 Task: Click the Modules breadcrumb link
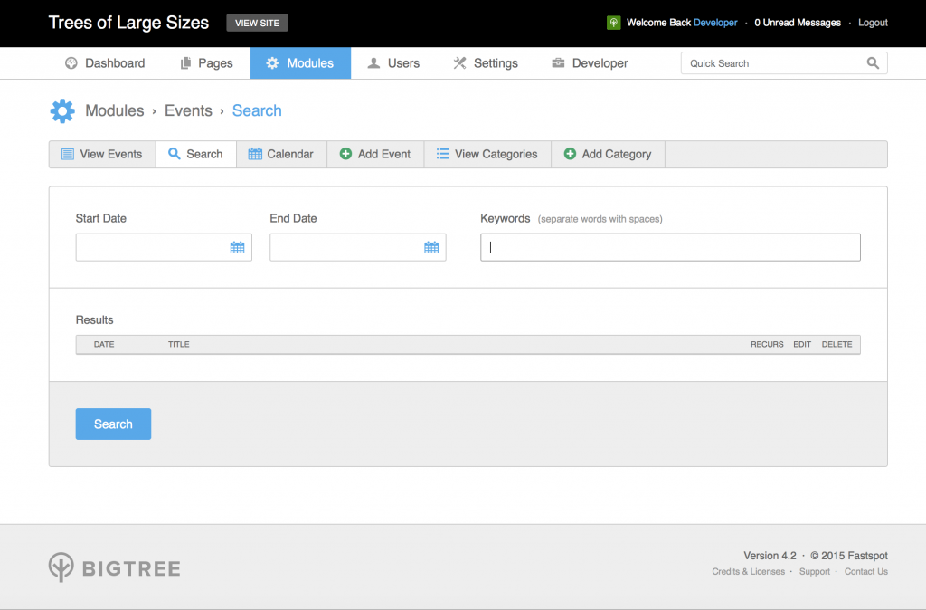[115, 110]
